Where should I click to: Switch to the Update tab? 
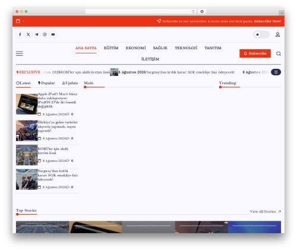(70, 83)
